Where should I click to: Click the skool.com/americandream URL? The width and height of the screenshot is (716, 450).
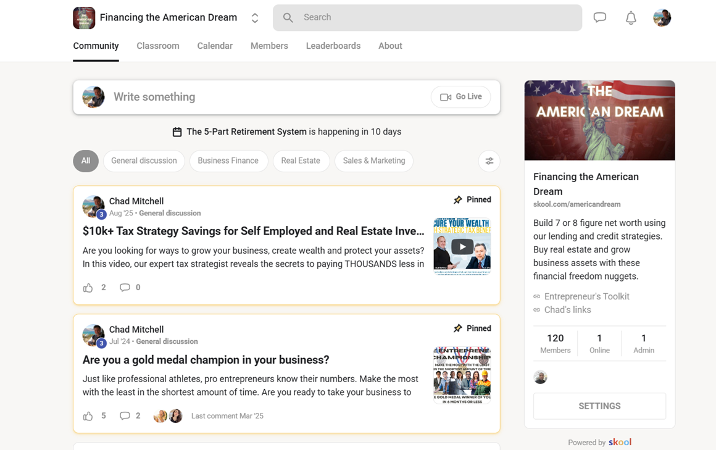coord(577,204)
